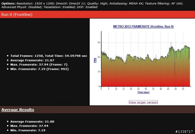Click the chart title METRO 2033 FRAMERATE

click(143, 26)
